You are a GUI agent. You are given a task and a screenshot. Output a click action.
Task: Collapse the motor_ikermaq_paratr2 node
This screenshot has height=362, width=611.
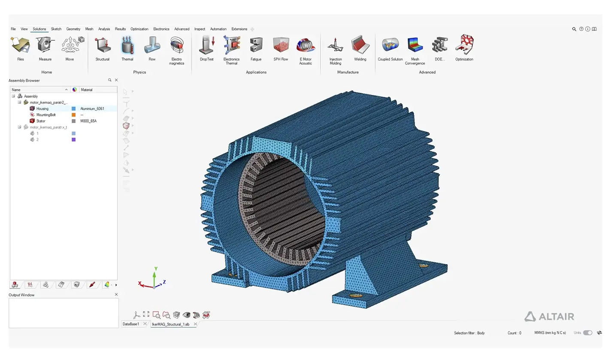(x=19, y=103)
